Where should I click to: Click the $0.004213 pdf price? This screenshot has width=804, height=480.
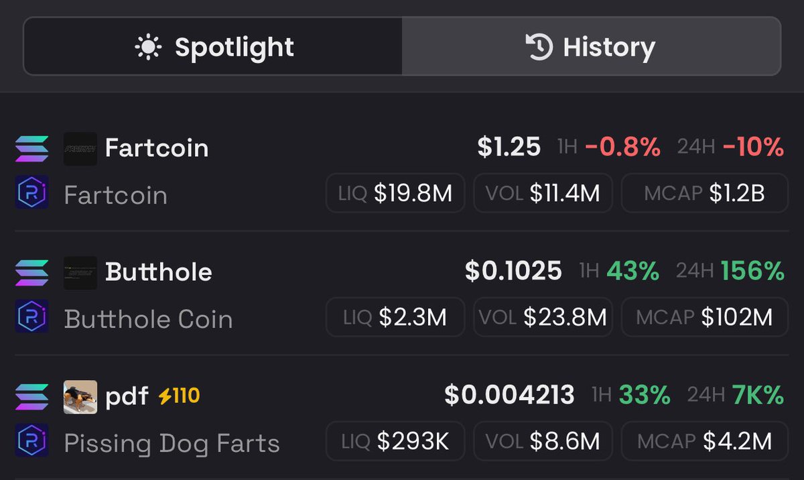click(x=509, y=395)
